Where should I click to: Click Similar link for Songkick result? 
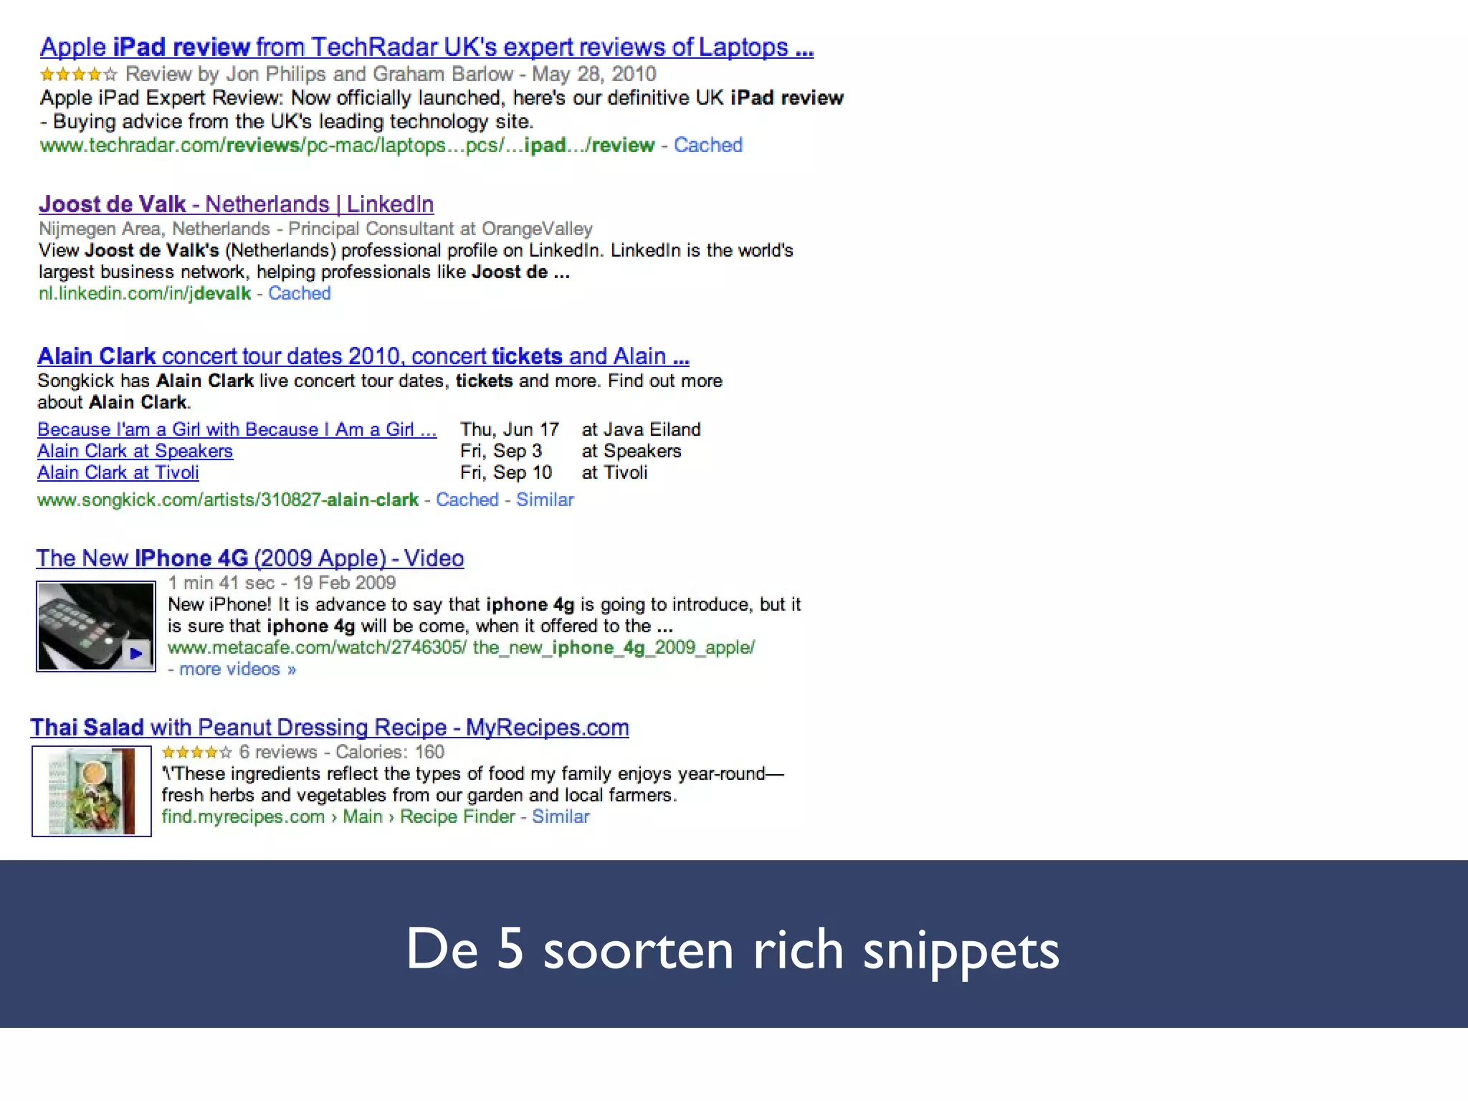pos(545,500)
